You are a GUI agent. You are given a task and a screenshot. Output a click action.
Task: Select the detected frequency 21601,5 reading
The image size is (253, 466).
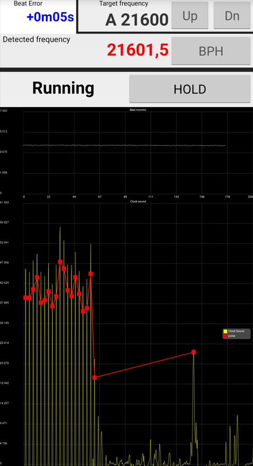[138, 50]
